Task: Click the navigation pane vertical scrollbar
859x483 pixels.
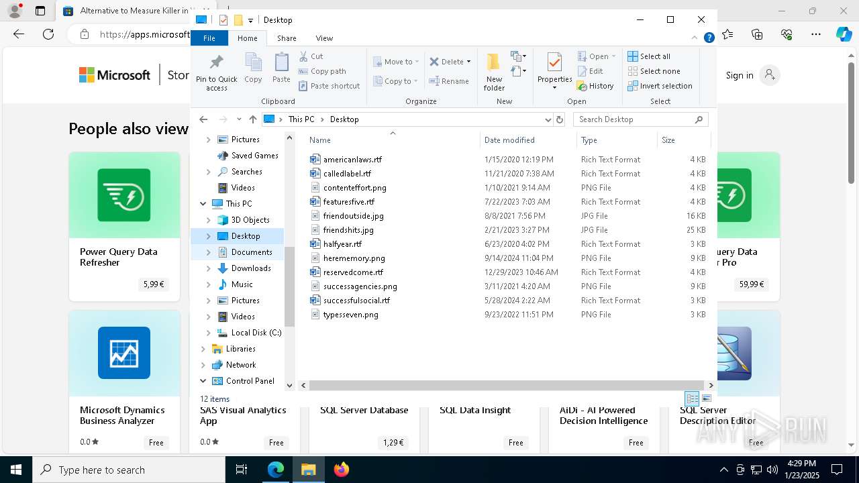Action: [290, 286]
